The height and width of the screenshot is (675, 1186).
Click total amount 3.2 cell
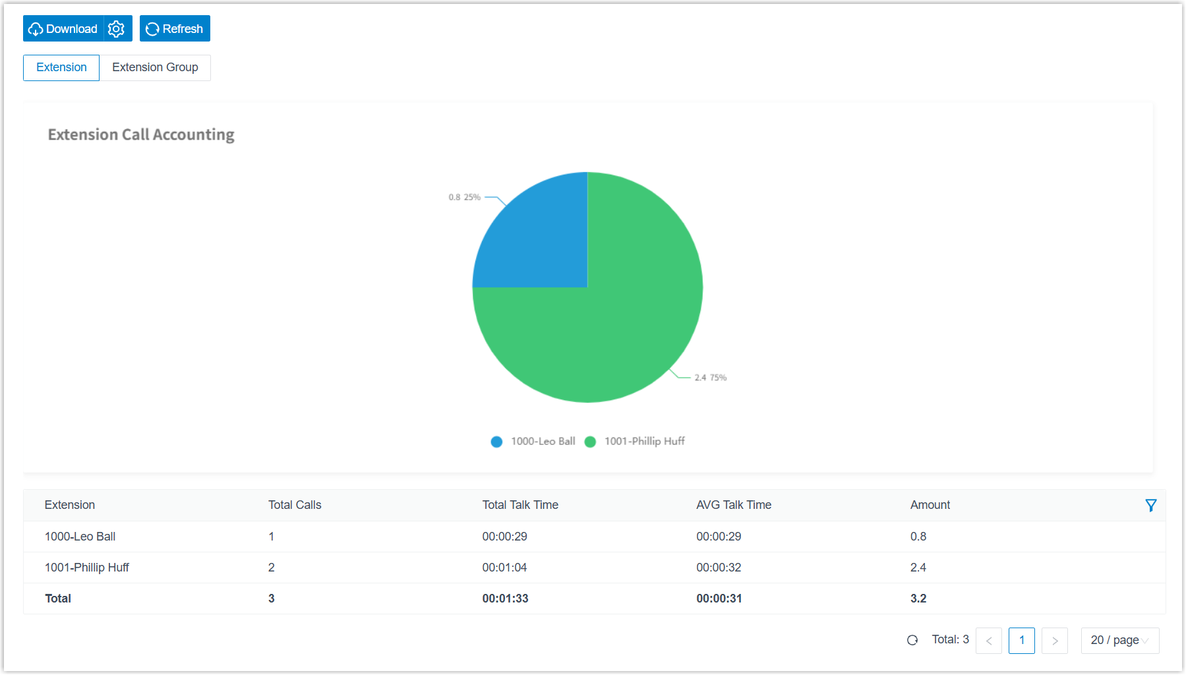[x=918, y=599]
